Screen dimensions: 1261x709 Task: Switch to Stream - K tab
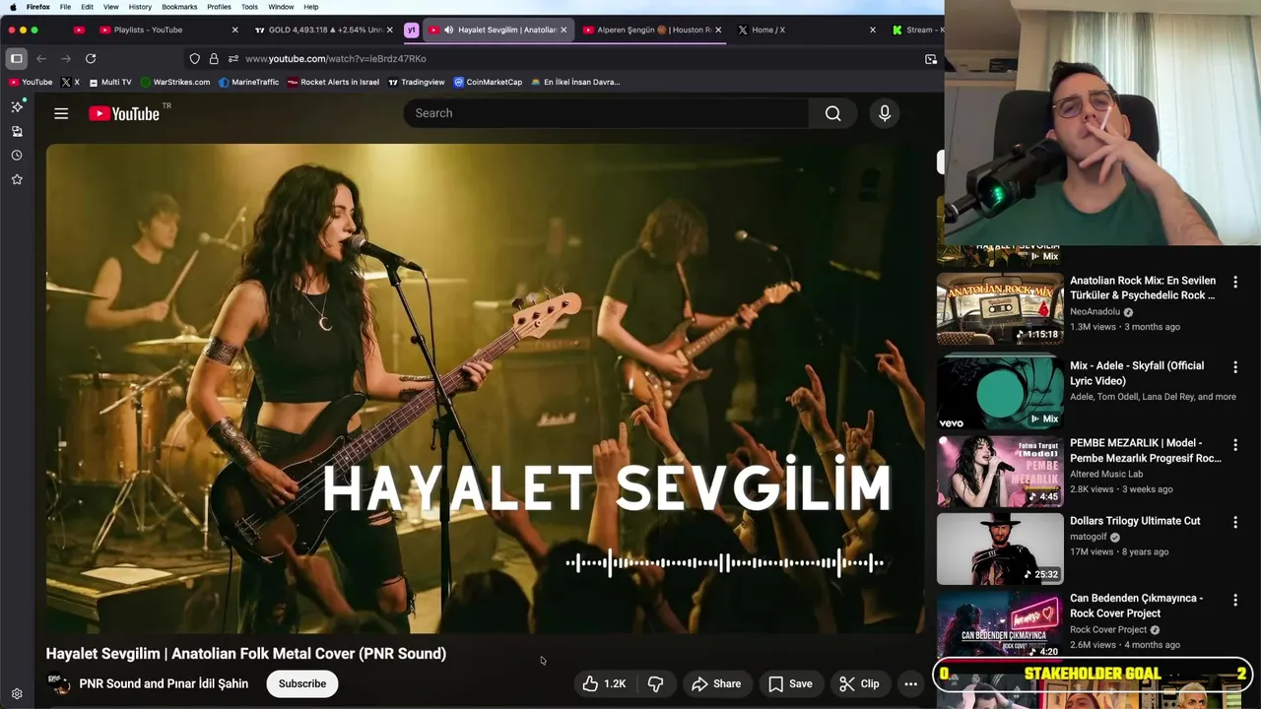click(916, 30)
